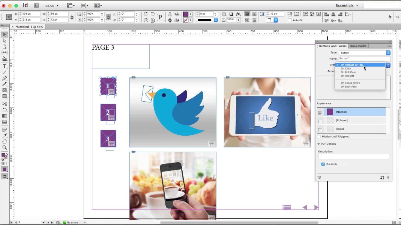Toggle Hidden Until Triggered checkbox
The width and height of the screenshot is (401, 225).
319,137
